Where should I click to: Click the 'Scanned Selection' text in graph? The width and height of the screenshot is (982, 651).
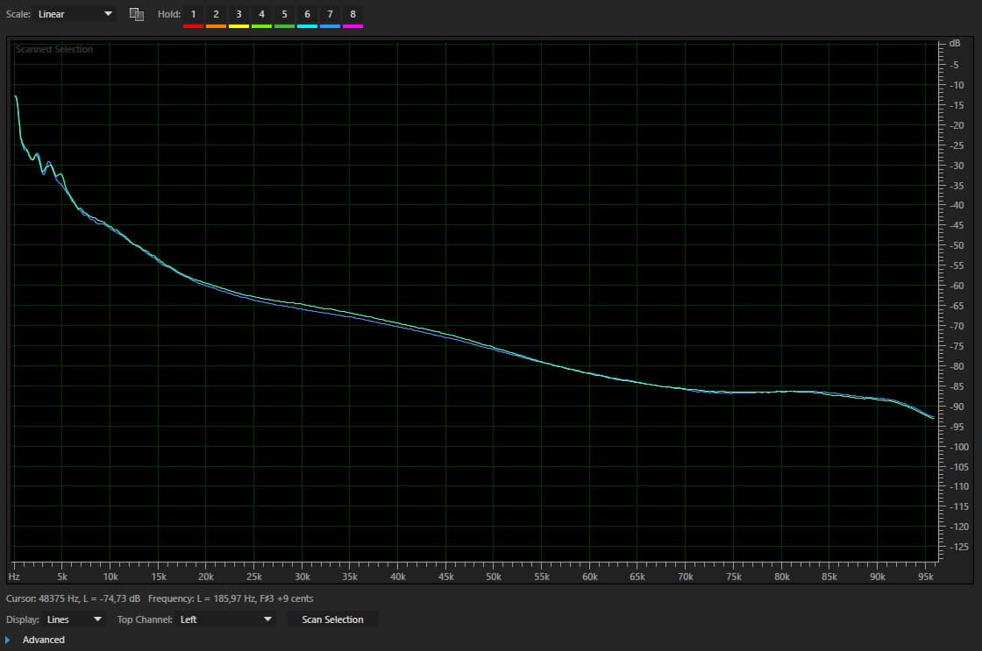tap(53, 49)
